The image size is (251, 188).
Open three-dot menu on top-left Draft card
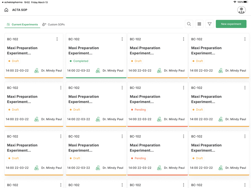coord(57,39)
